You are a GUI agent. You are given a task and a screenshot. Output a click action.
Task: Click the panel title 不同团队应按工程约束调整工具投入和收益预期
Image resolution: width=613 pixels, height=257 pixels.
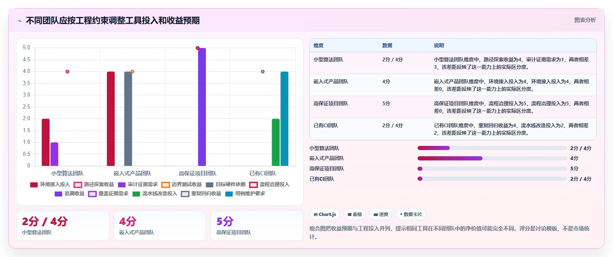113,20
